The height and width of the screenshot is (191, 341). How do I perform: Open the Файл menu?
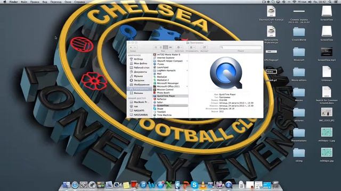23,2
